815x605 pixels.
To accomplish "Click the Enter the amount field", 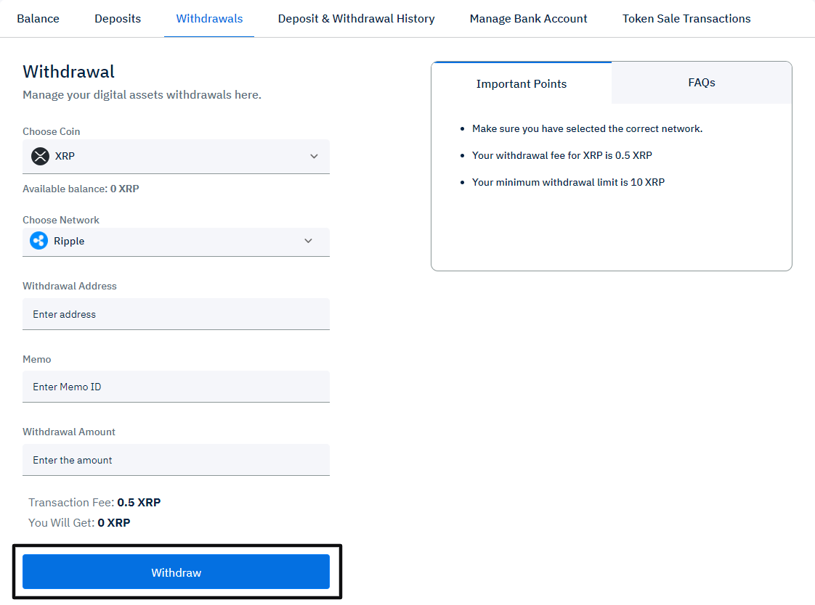I will coord(177,460).
